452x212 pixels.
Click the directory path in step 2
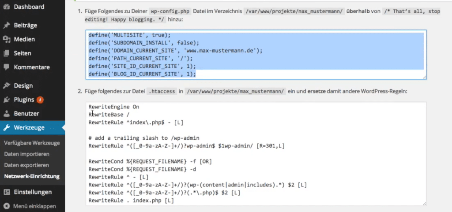pyautogui.click(x=235, y=92)
